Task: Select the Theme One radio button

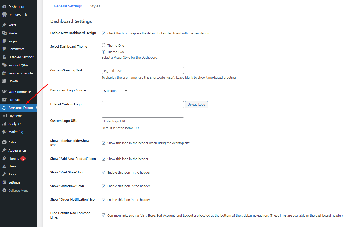Action: coord(104,45)
